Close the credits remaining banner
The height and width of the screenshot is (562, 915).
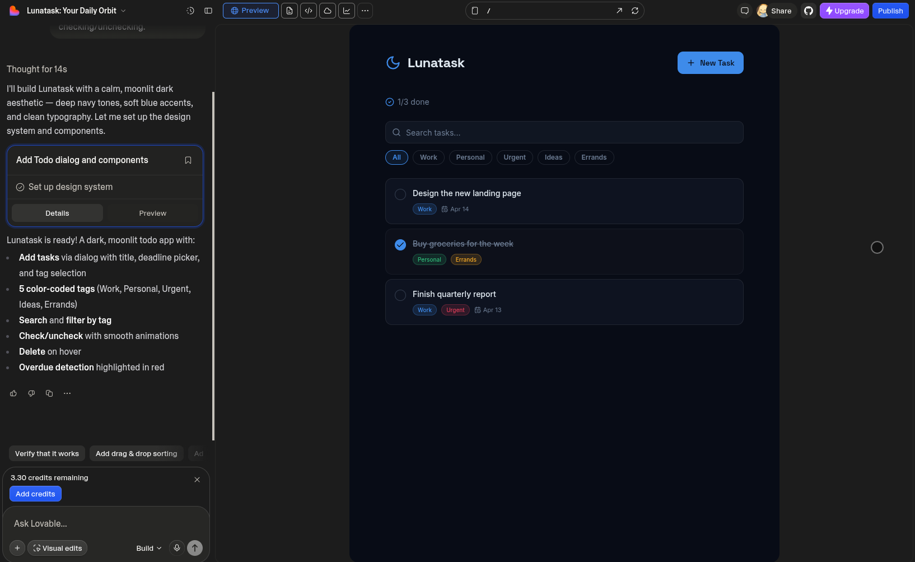point(197,480)
